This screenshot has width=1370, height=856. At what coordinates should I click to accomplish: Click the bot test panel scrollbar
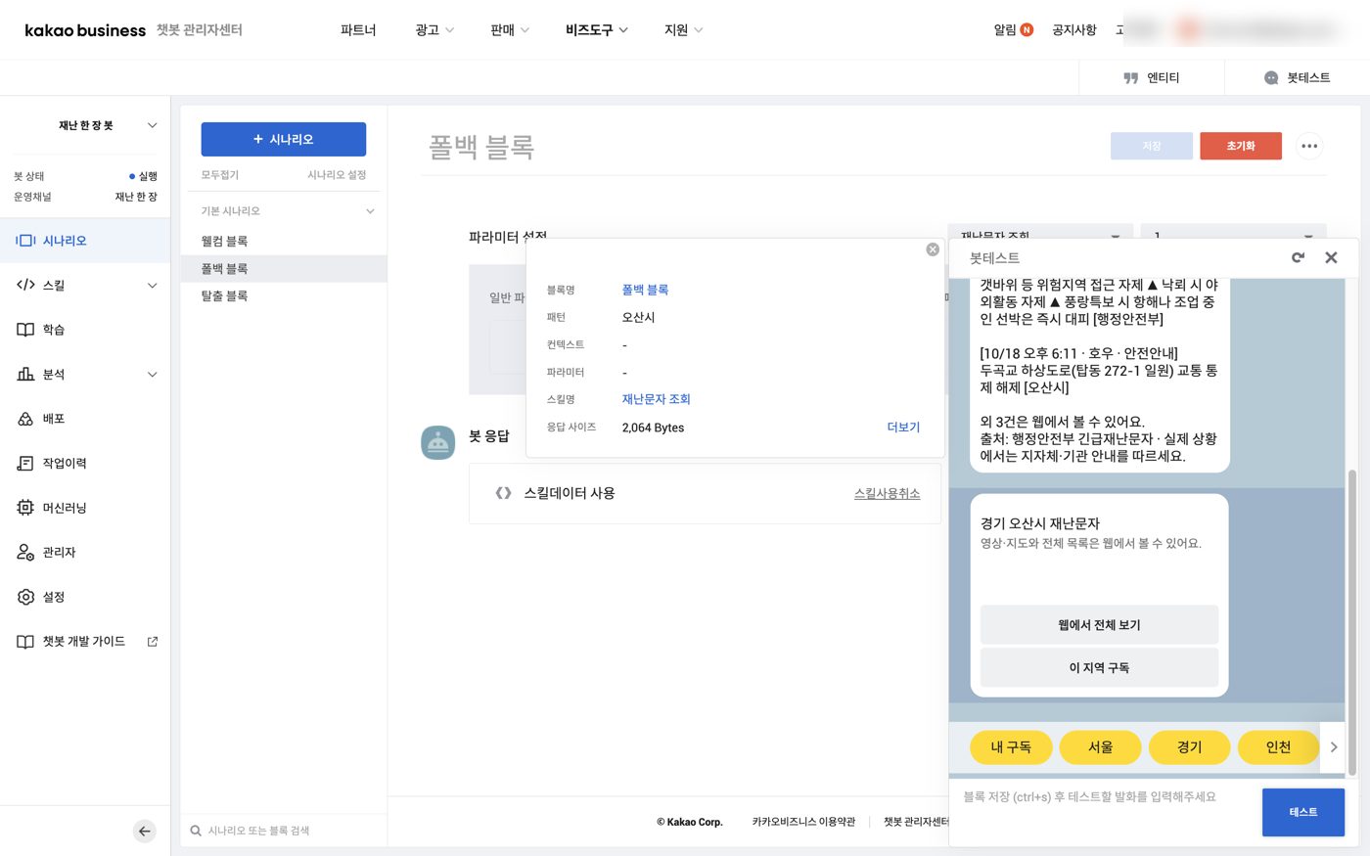coord(1352,622)
